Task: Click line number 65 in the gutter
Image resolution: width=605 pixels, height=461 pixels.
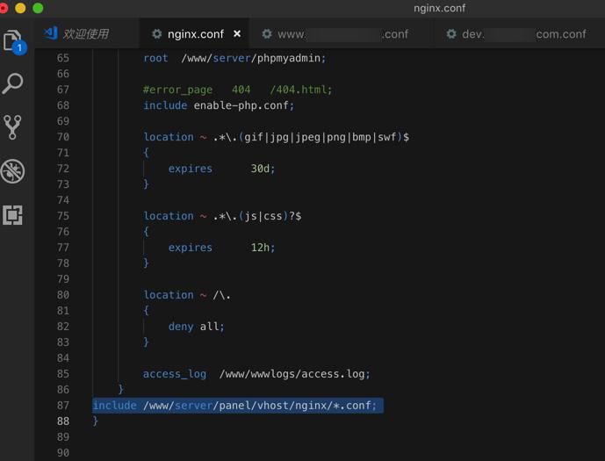Action: tap(63, 58)
